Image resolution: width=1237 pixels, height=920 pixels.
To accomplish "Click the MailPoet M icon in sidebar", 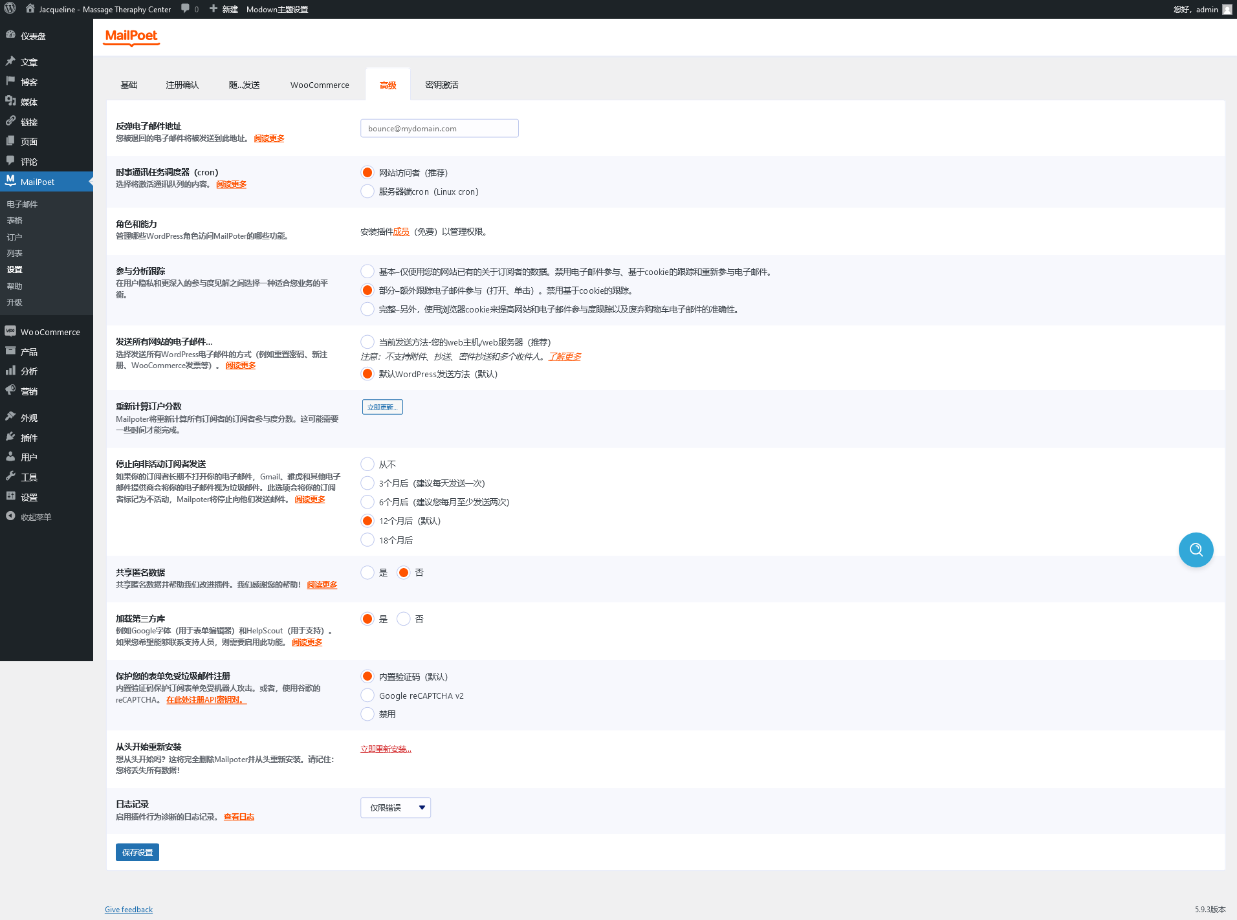I will 10,181.
